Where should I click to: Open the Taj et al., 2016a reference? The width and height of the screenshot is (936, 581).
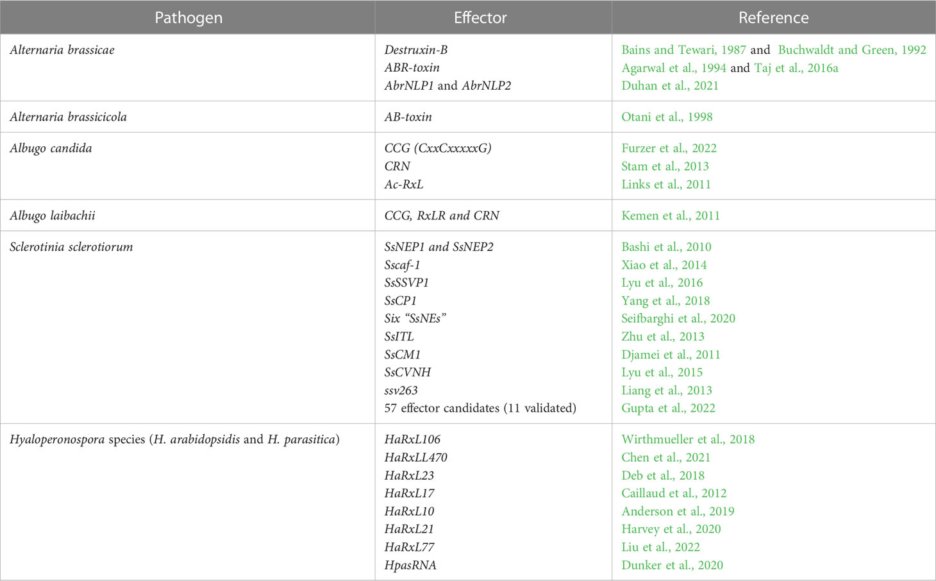point(796,68)
